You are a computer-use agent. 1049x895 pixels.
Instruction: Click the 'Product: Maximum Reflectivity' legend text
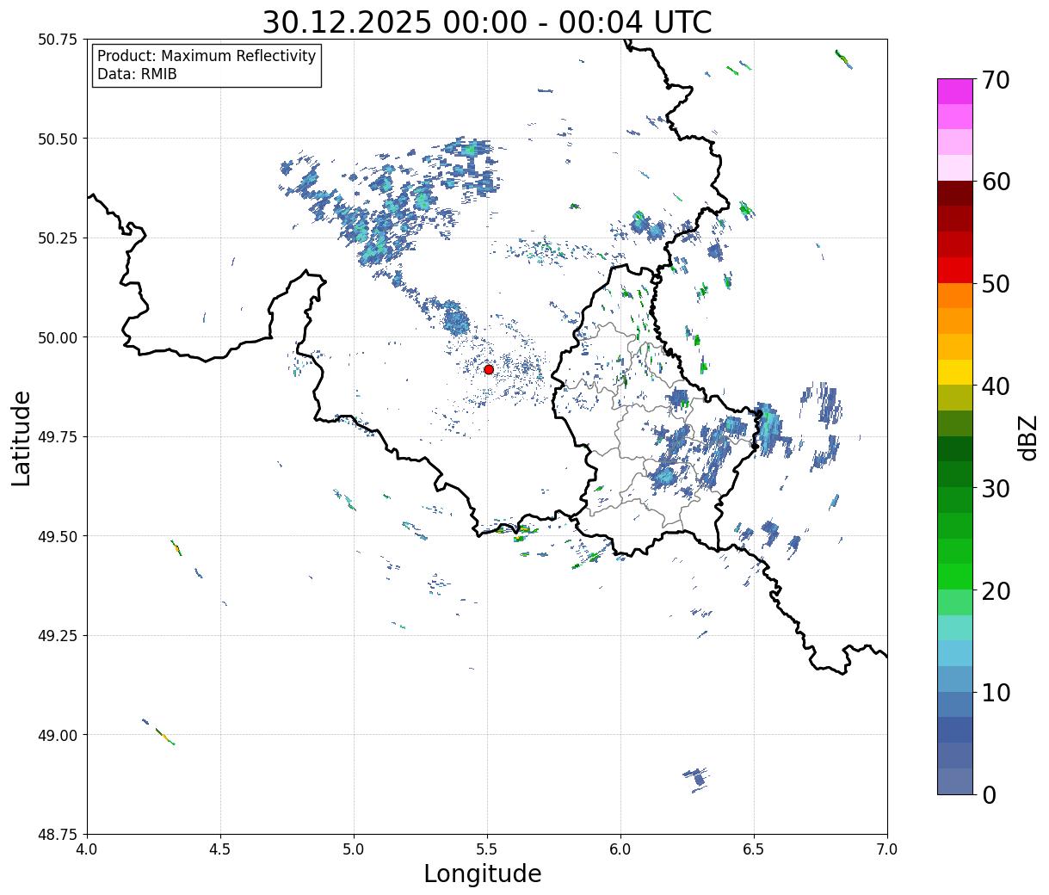pos(207,56)
